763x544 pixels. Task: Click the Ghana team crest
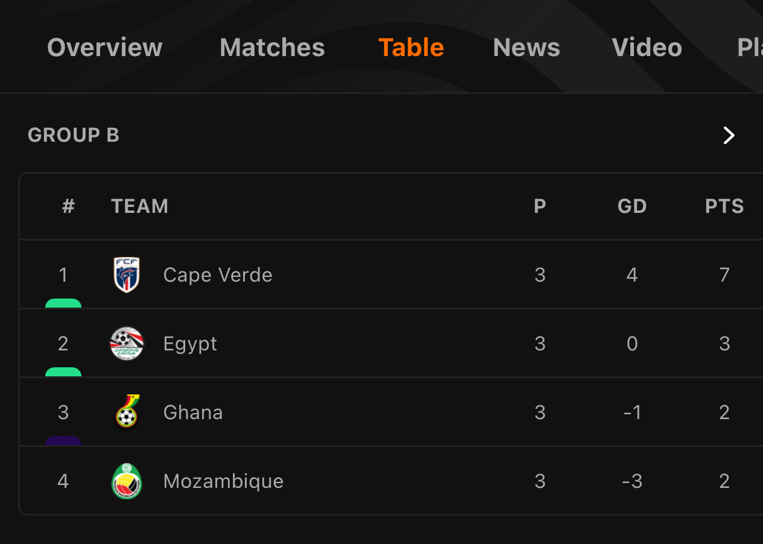(x=127, y=412)
